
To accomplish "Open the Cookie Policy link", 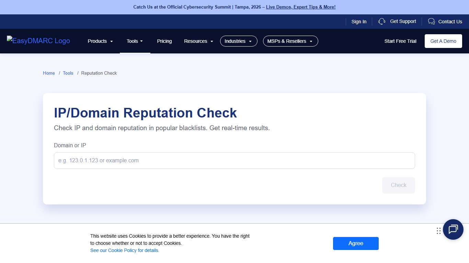I will (x=125, y=250).
